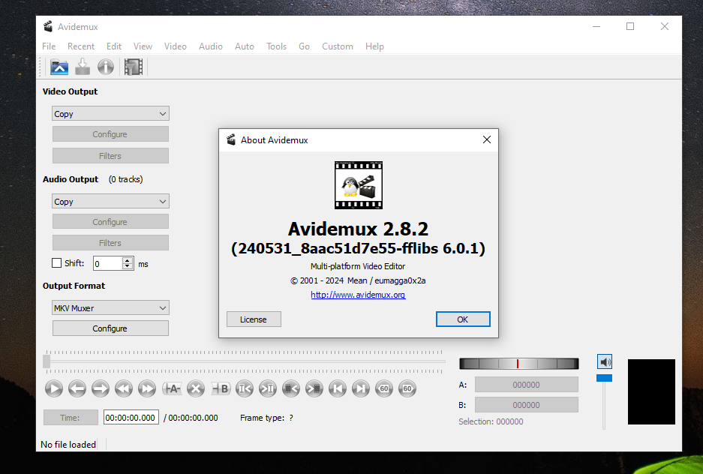Jump to first frame button

338,388
